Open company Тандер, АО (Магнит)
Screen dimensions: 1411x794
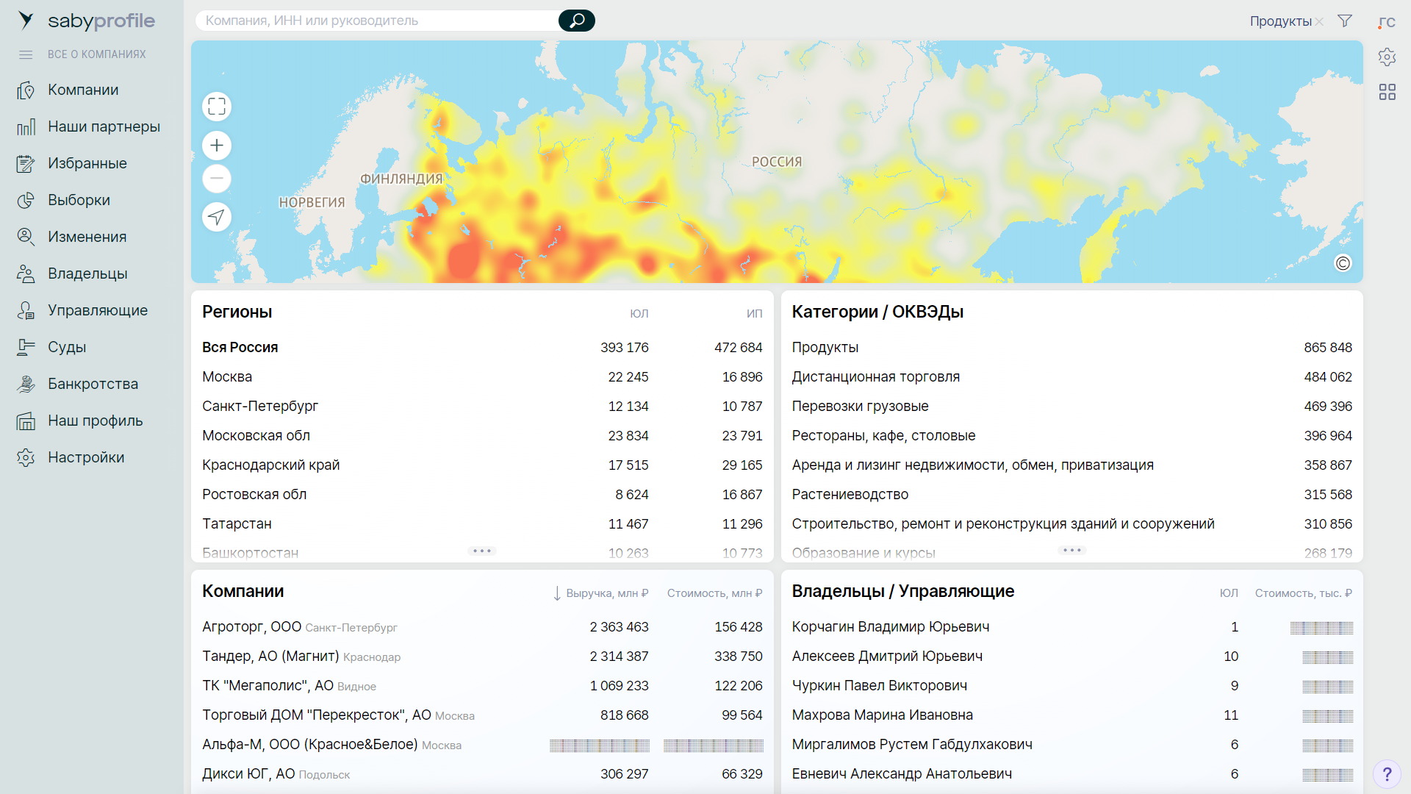coord(272,656)
